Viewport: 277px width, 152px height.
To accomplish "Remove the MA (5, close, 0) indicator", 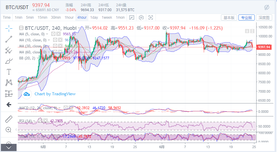I will (x=58, y=34).
